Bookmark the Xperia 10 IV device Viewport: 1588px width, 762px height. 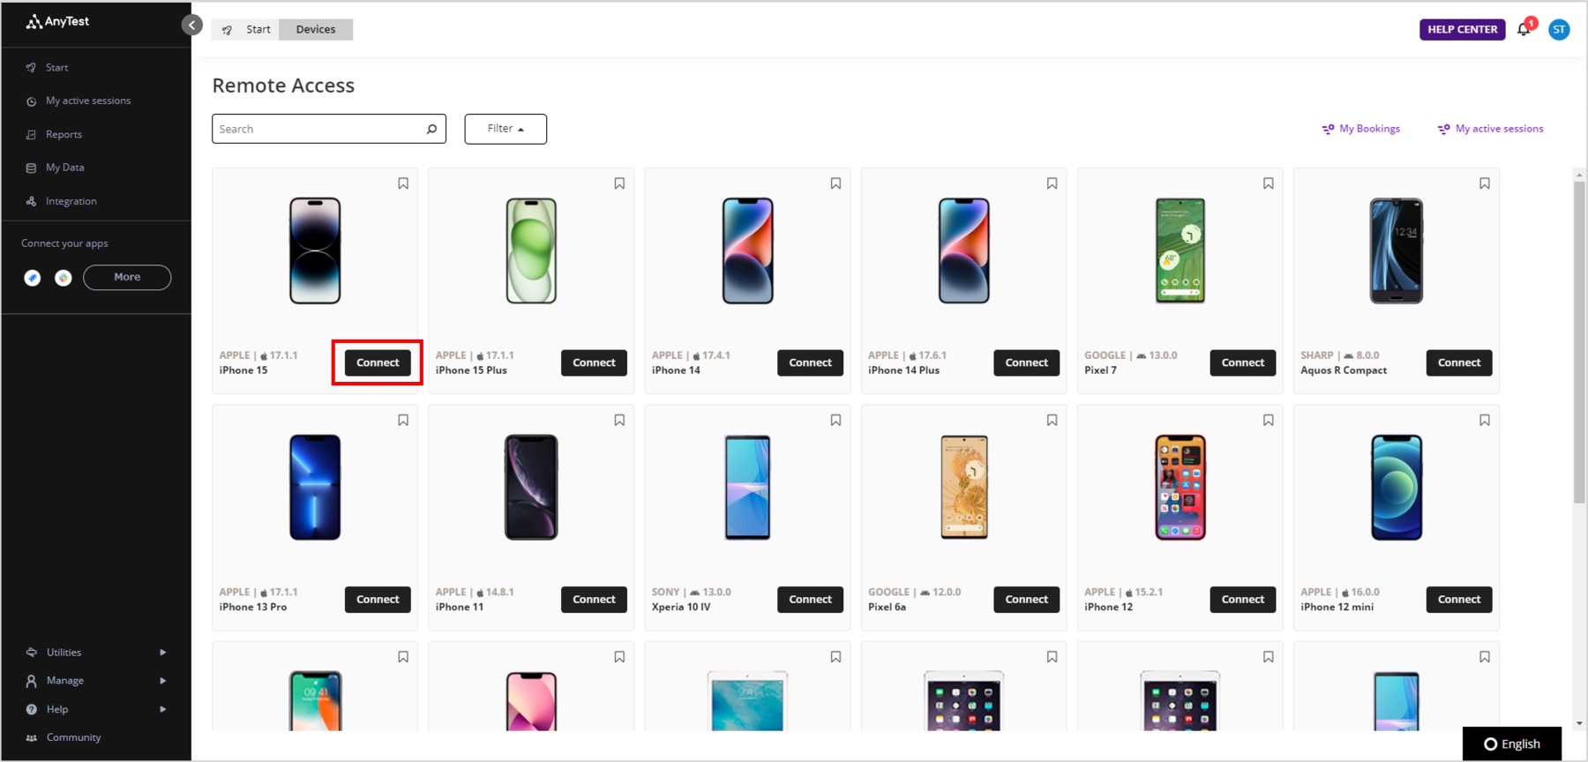point(835,421)
